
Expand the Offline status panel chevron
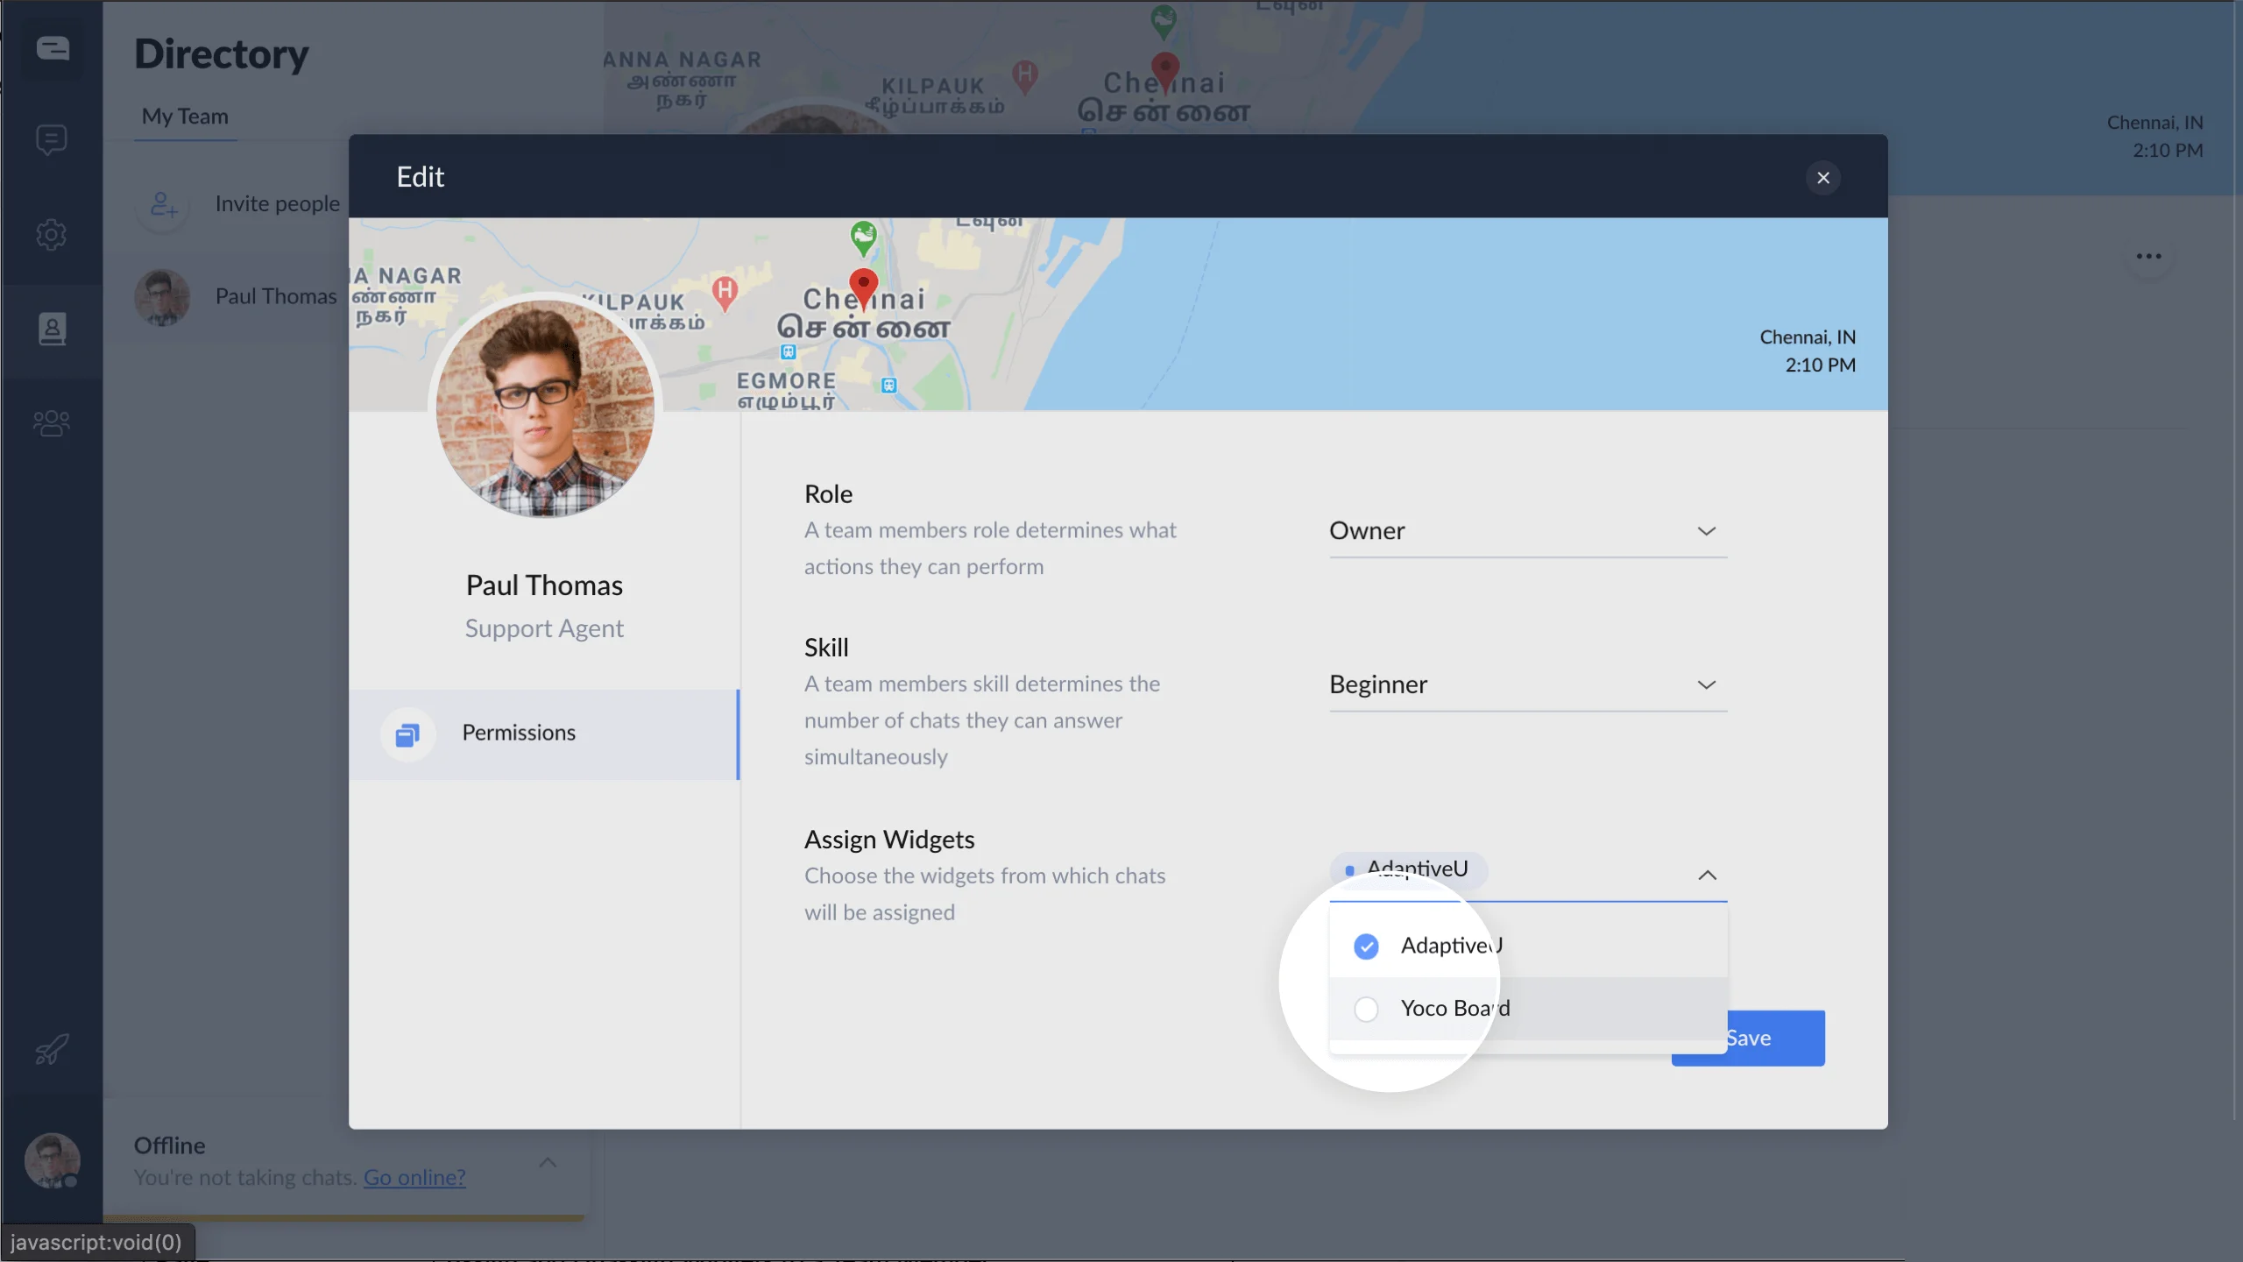[548, 1162]
